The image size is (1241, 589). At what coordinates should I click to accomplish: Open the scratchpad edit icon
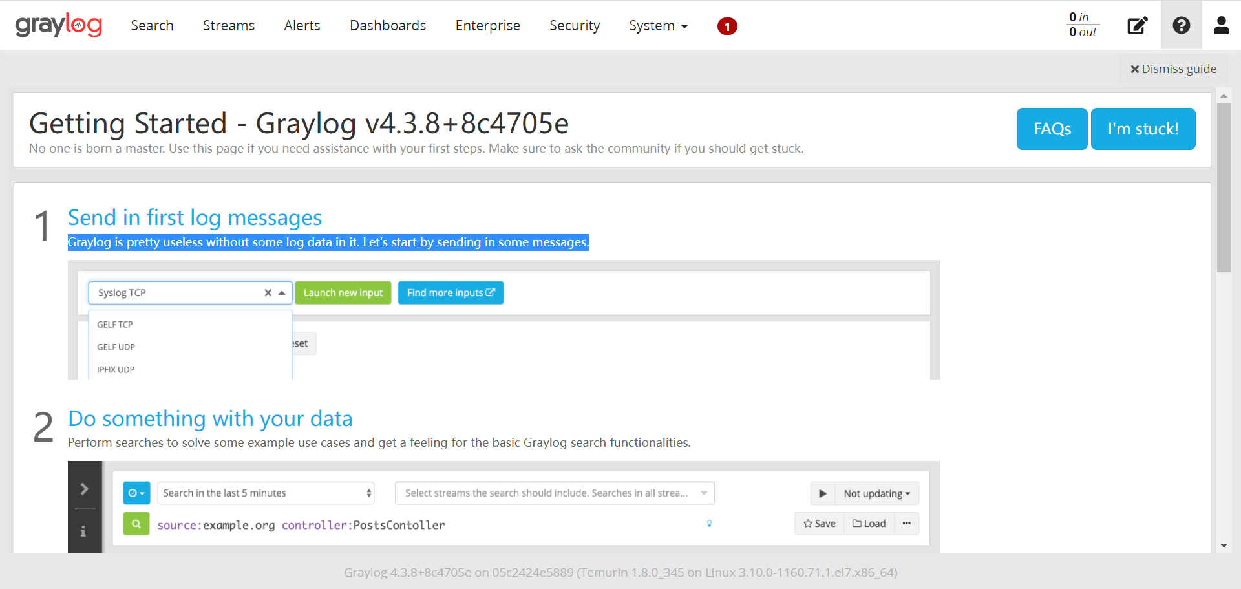[1138, 25]
